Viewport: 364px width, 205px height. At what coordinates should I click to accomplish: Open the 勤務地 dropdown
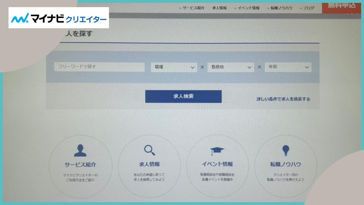coord(231,67)
